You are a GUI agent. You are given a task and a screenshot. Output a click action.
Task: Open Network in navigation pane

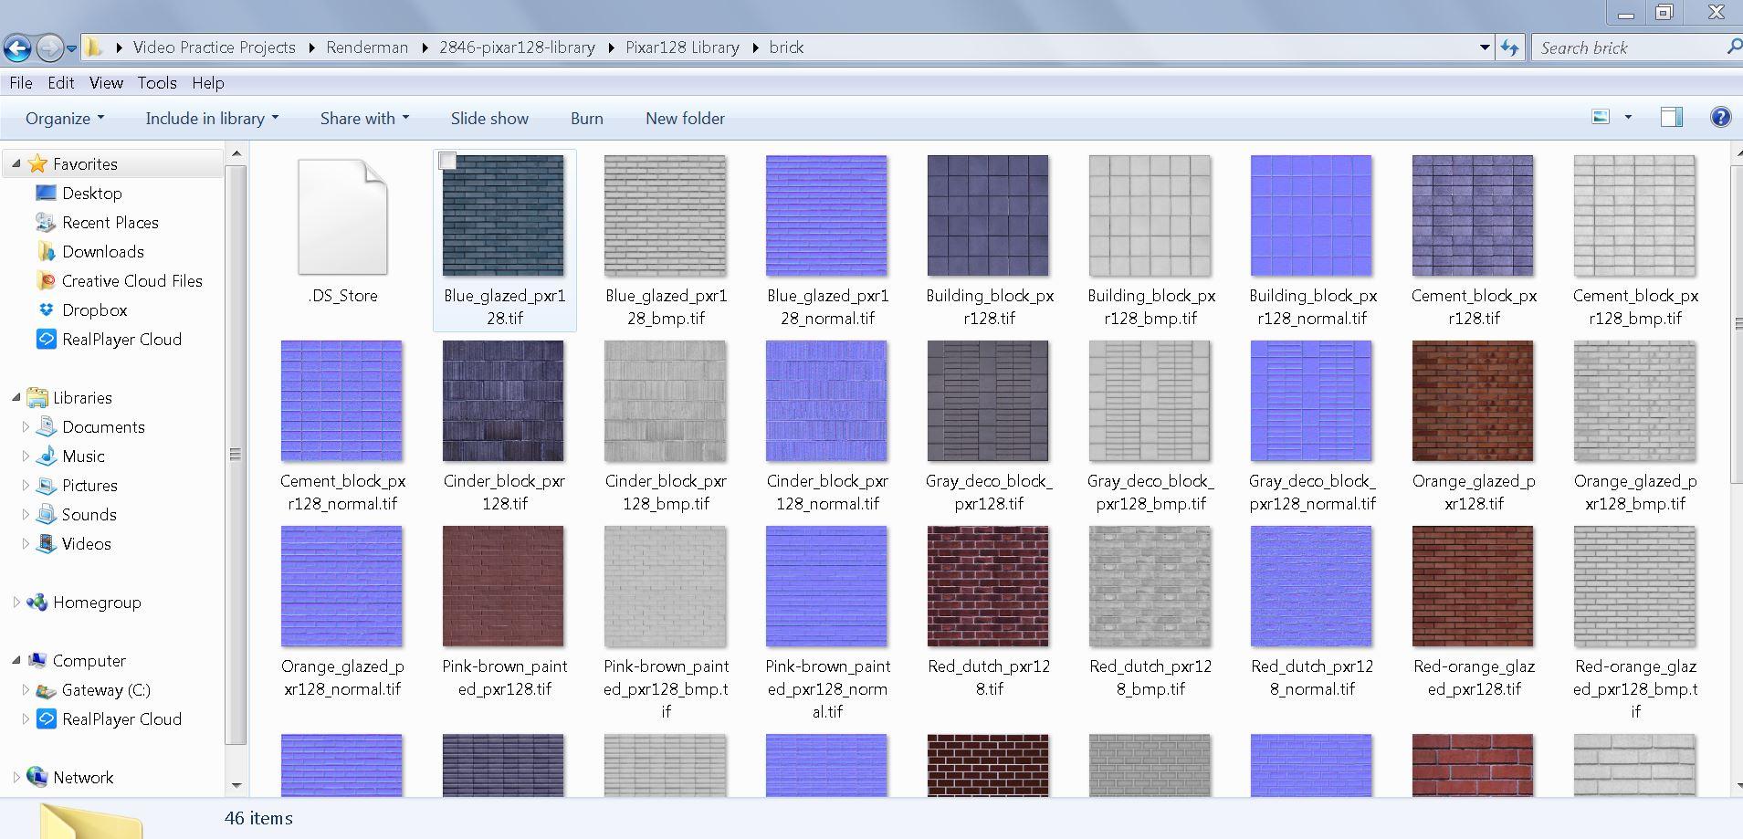(83, 778)
